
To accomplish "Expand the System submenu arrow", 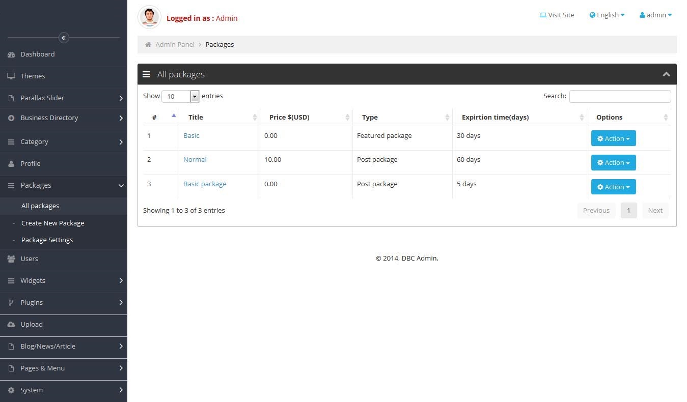I will click(121, 390).
